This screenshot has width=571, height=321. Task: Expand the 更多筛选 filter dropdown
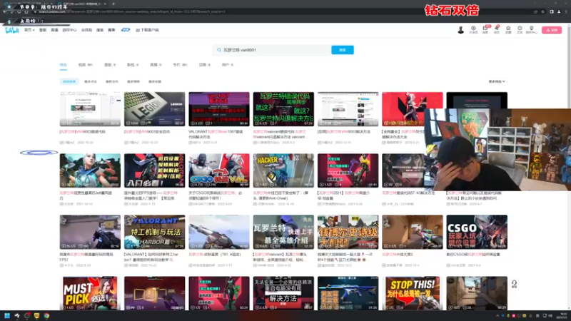(x=496, y=81)
